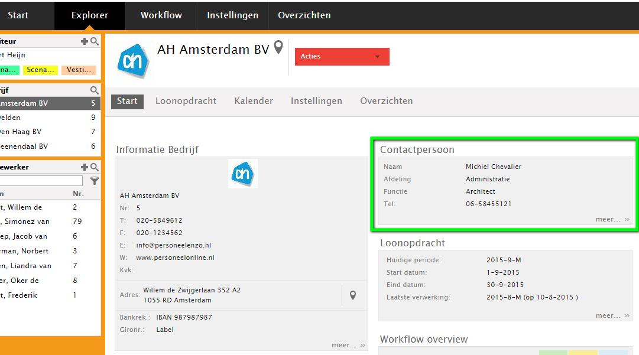Select the Veenendaal BV company row
This screenshot has height=355, width=639.
click(50, 146)
